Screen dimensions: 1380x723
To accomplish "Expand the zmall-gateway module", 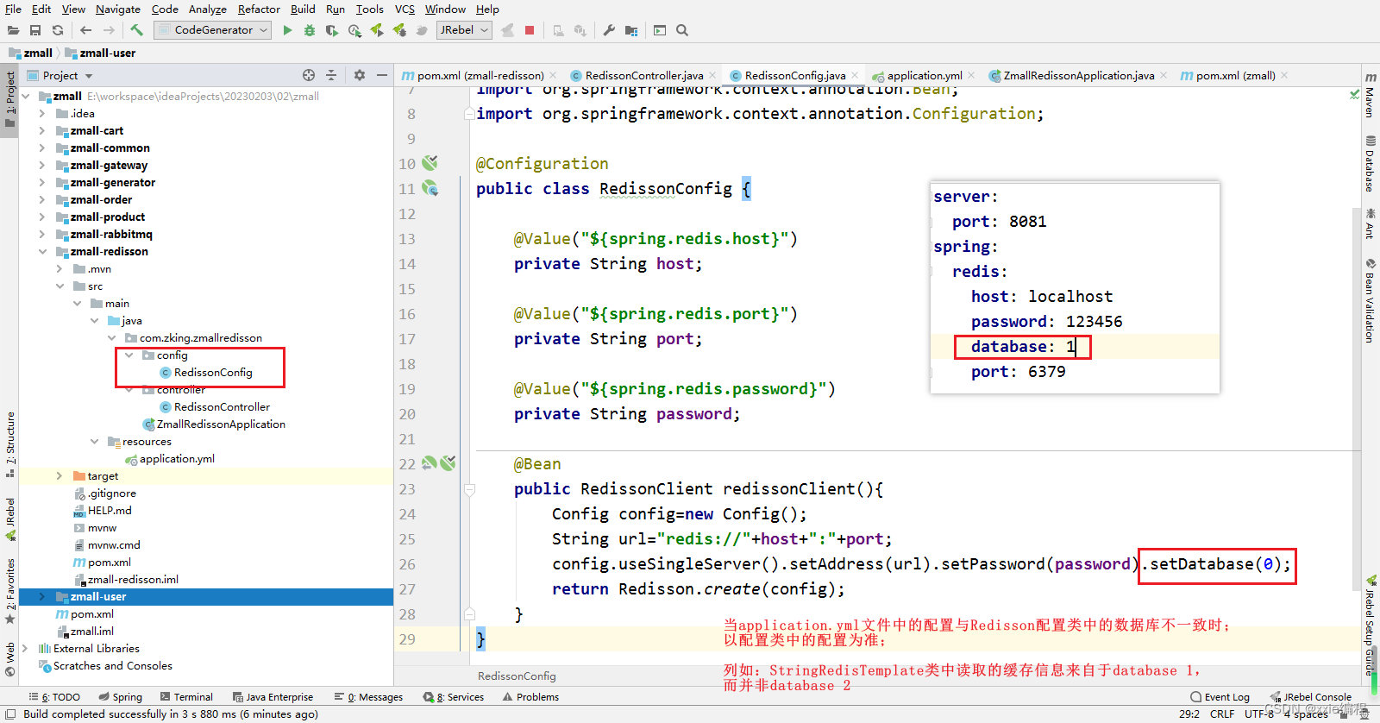I will tap(42, 165).
